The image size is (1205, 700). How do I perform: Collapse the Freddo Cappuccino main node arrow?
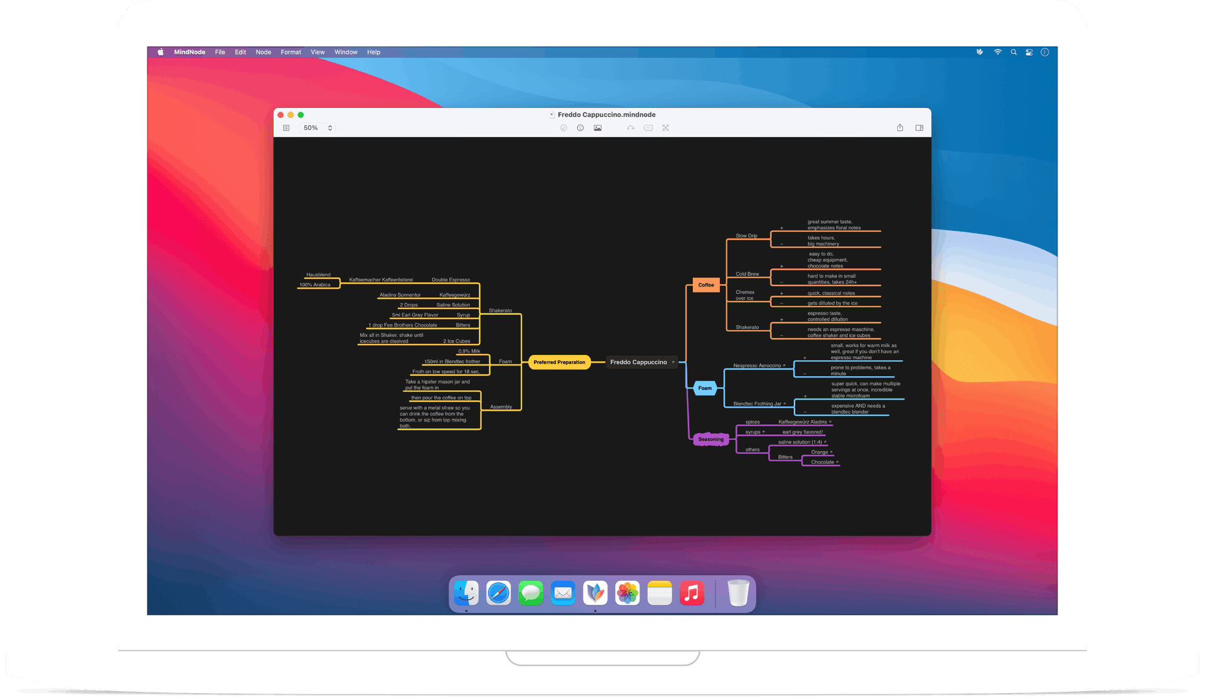[673, 362]
